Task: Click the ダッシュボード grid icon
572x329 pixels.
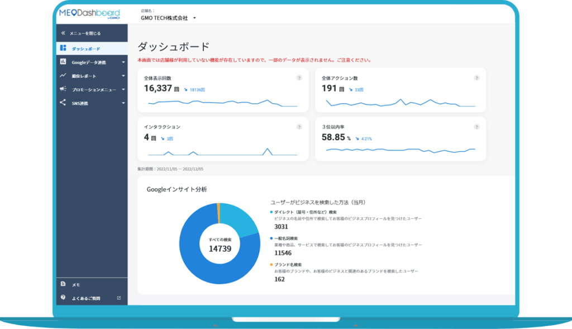Action: (x=63, y=48)
